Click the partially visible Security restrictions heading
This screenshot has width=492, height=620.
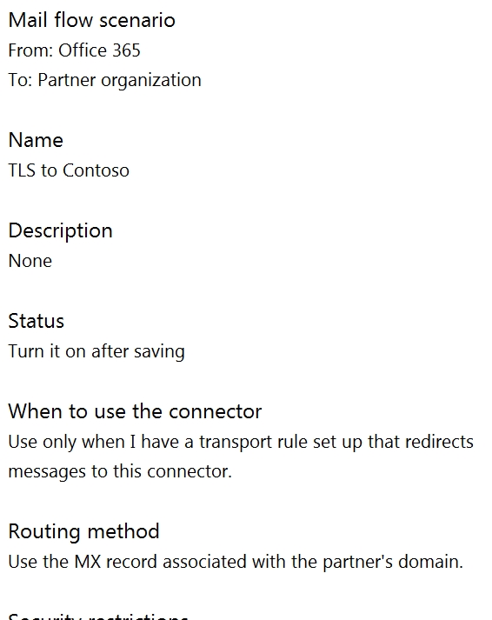(98, 617)
